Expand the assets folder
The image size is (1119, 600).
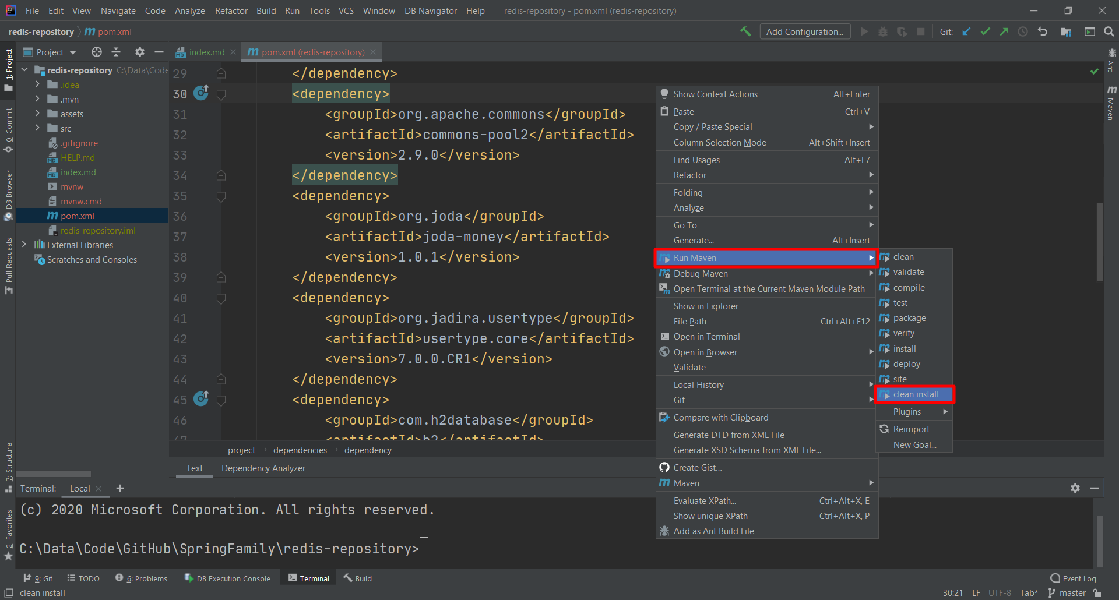click(37, 114)
